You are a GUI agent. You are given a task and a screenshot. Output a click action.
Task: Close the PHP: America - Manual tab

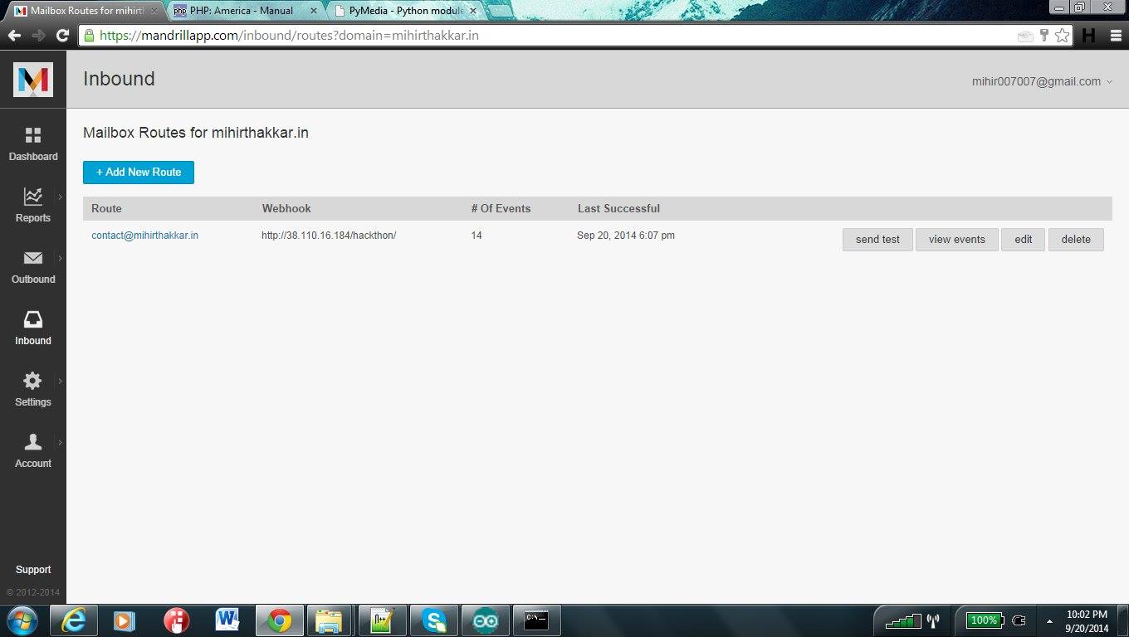pos(314,12)
